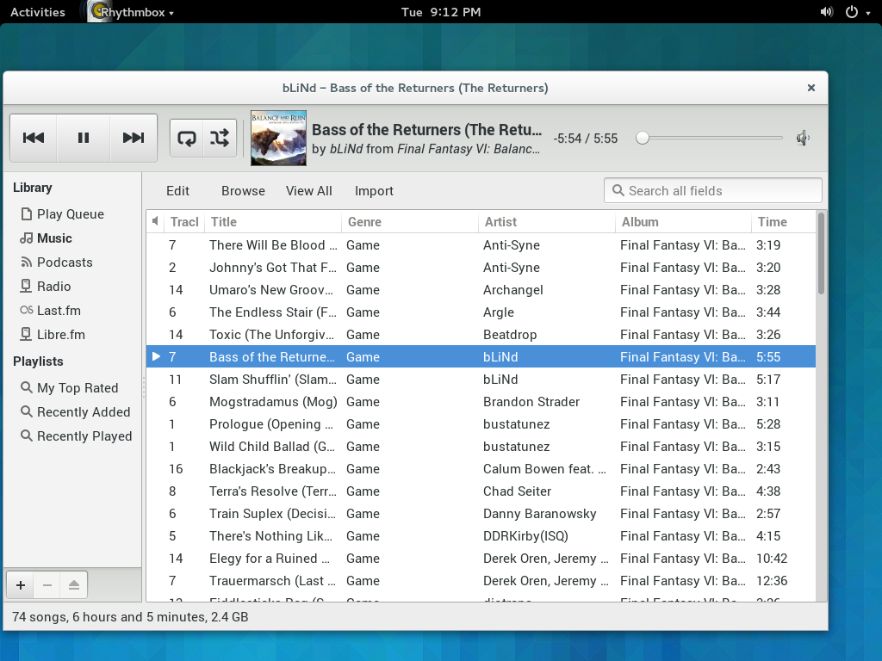Skip back to the previous track

pyautogui.click(x=34, y=138)
